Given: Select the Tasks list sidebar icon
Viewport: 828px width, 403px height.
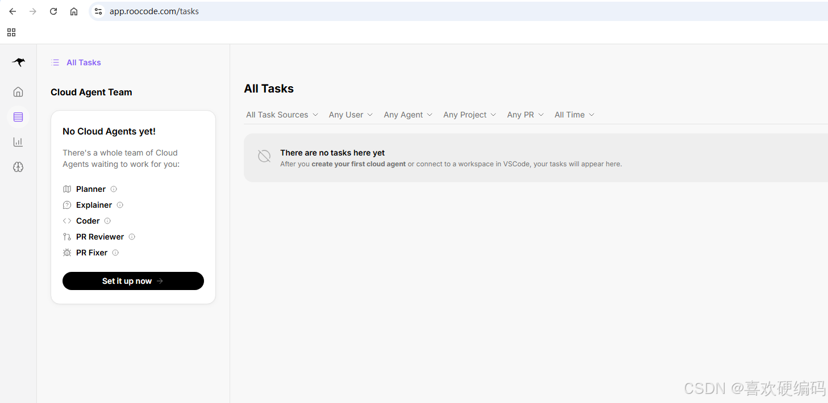Looking at the screenshot, I should (x=18, y=117).
